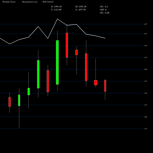Viewport: 153px width, 153px height.
Task: Select the open value 'O: 539.10'
Action: pyautogui.click(x=56, y=7)
